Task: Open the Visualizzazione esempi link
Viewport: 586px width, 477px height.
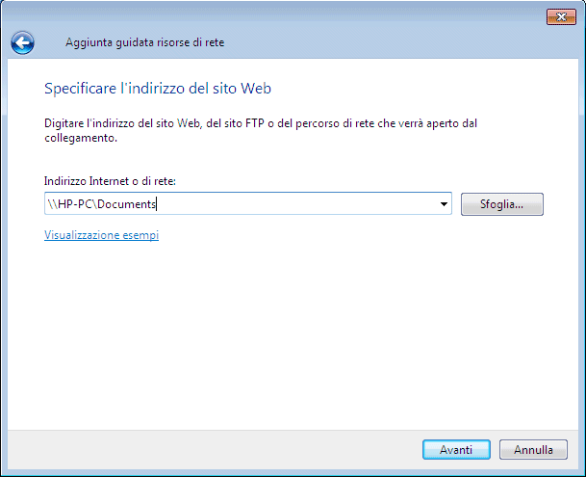Action: 102,235
